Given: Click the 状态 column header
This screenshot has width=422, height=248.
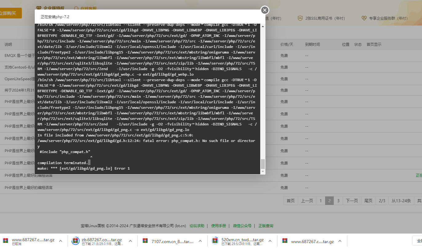Looking at the screenshot, I should coord(358,45).
